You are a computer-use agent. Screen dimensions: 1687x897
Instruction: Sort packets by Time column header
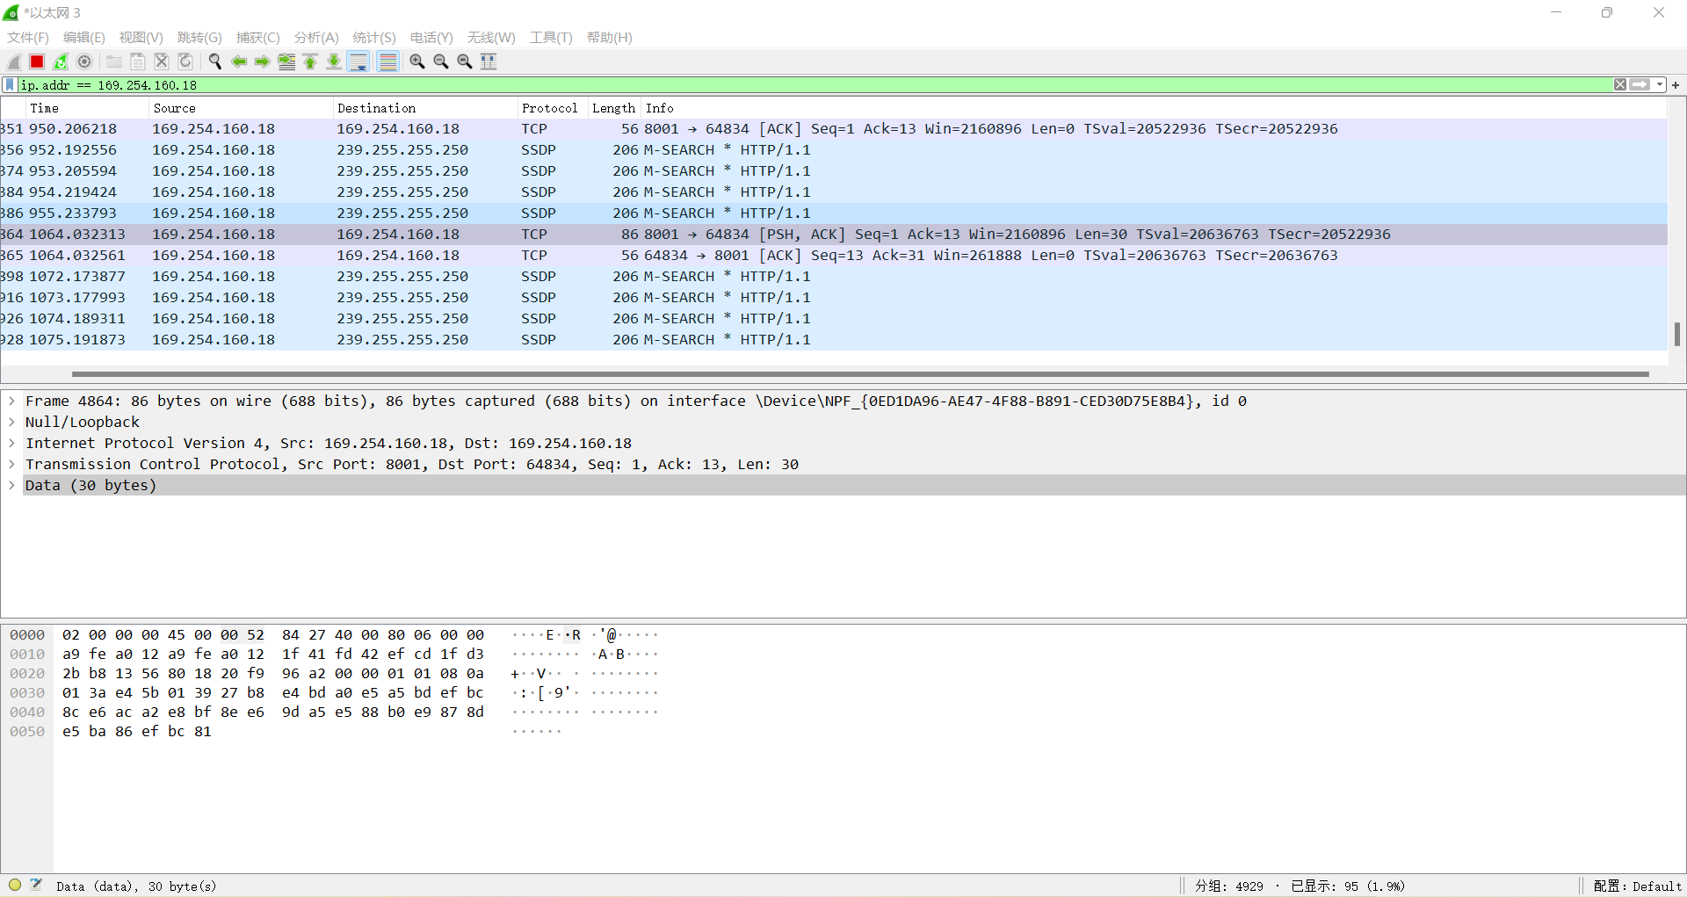pos(86,108)
